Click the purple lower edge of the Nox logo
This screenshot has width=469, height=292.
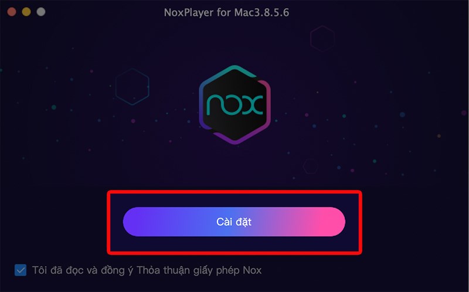click(235, 141)
